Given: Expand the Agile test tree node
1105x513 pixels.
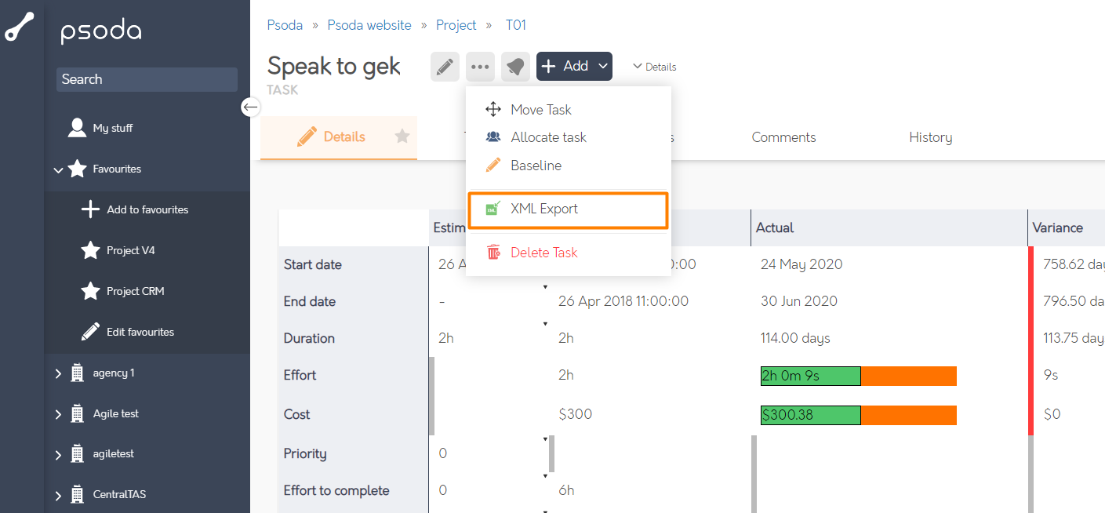Looking at the screenshot, I should [58, 414].
